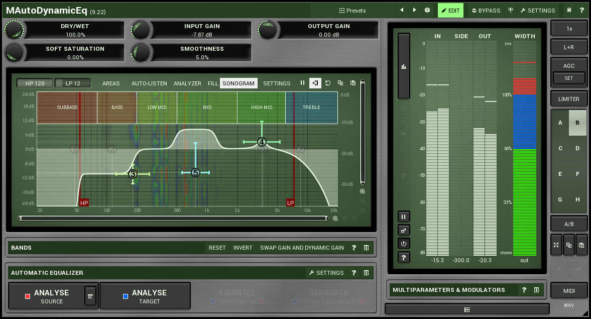591x319 pixels.
Task: Click ANALYSE TARGET button
Action: pos(145,296)
